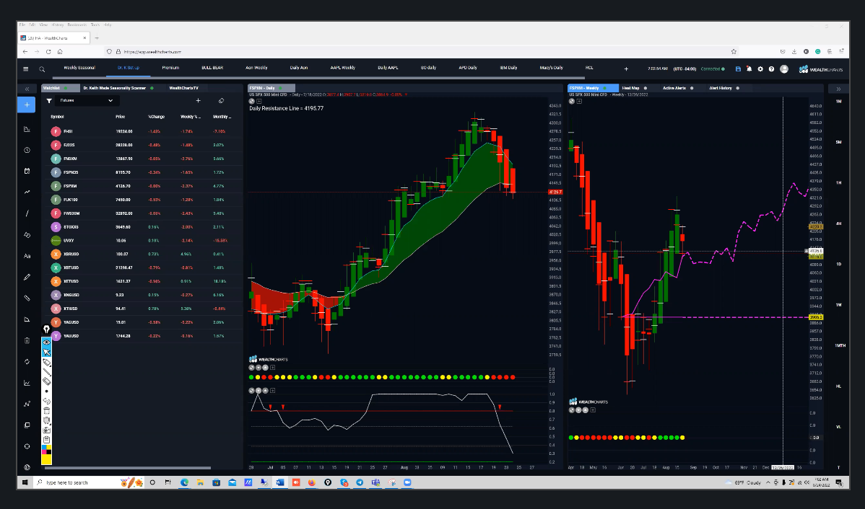The height and width of the screenshot is (509, 865).
Task: Select the 5M timeframe button
Action: coord(838,142)
